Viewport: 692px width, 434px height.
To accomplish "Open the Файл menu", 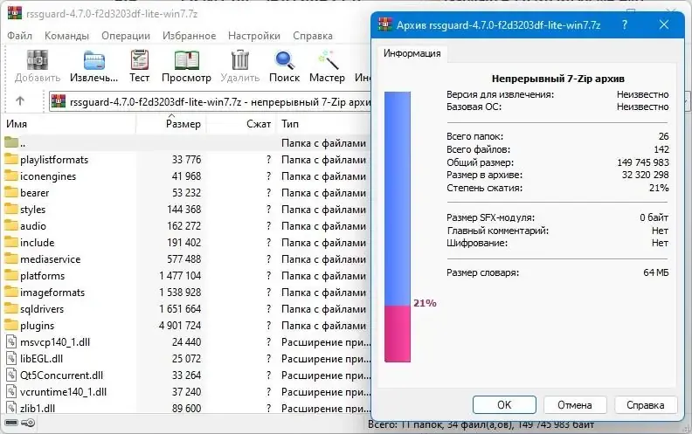I will [x=20, y=36].
